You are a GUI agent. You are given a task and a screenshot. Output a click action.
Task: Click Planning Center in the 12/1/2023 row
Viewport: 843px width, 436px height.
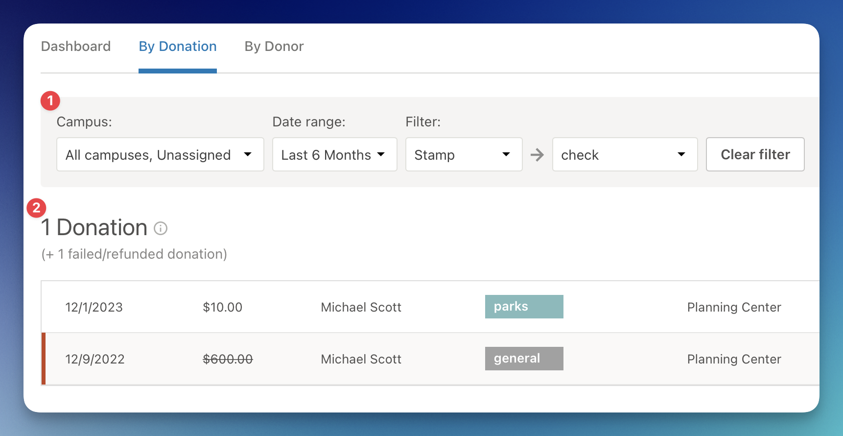(733, 307)
